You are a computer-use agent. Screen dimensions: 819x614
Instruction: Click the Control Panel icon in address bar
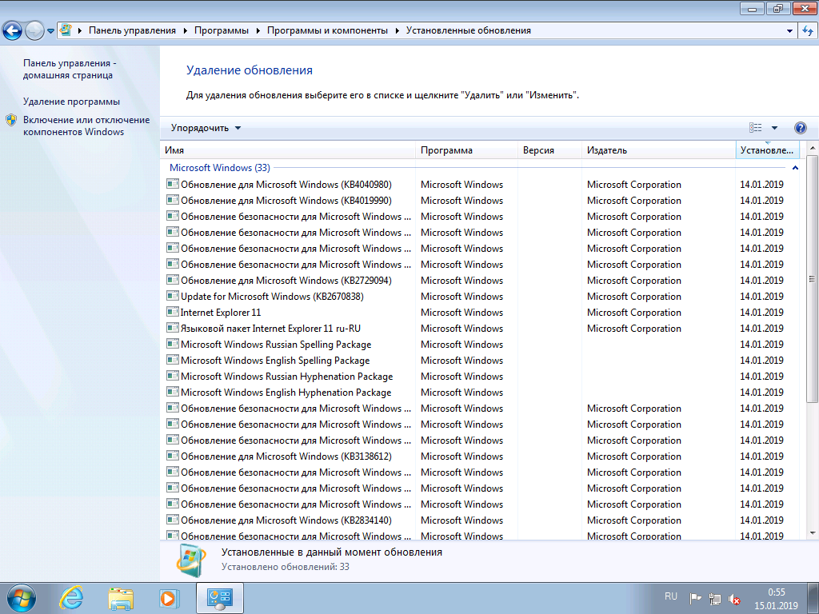[66, 30]
